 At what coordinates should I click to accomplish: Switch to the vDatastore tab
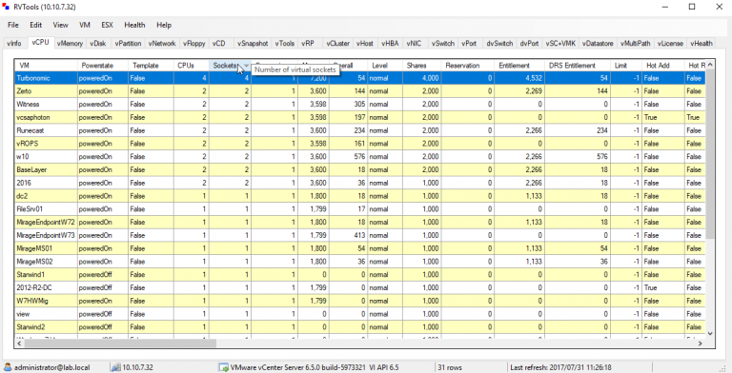click(x=599, y=44)
